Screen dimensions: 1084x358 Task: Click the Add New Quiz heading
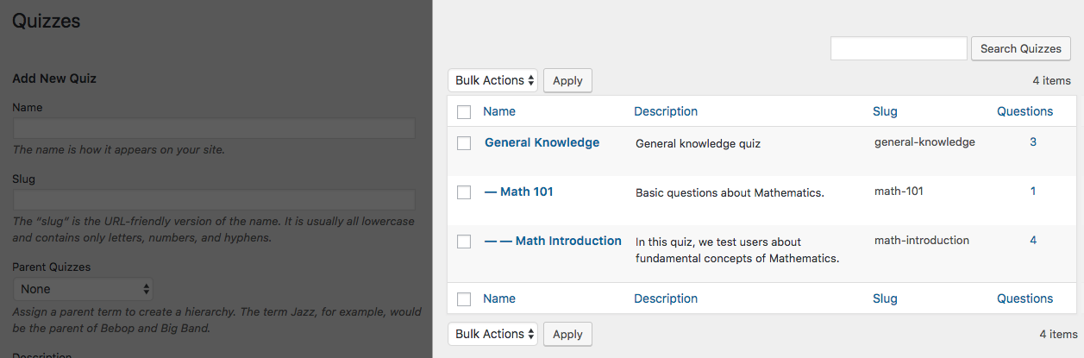tap(54, 79)
